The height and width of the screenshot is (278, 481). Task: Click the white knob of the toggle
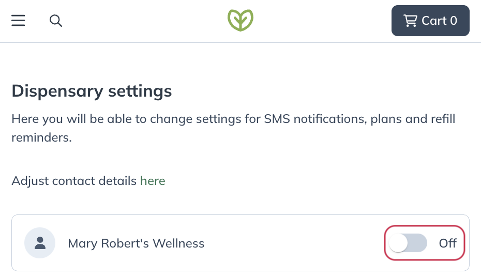click(398, 243)
